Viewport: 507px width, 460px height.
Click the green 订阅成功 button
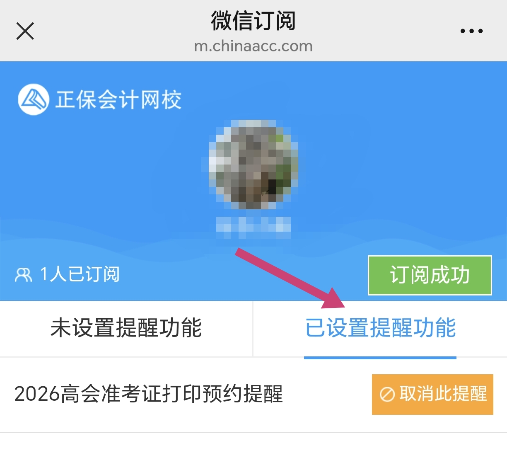[x=430, y=275]
